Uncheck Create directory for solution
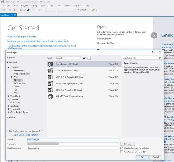Screen dimensions: 174x162 click(122, 148)
